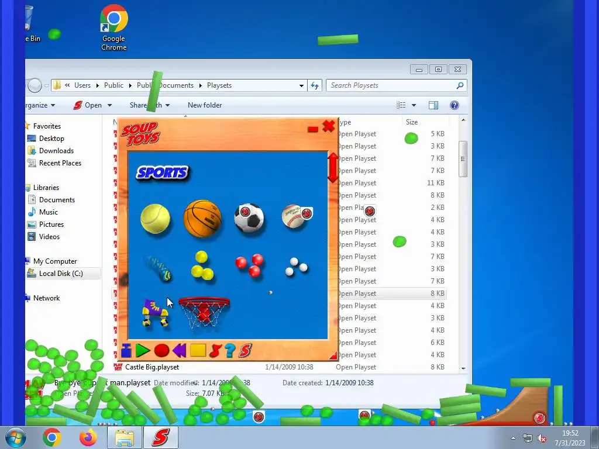Click the purple rewind arrows button
The height and width of the screenshot is (449, 599).
tap(179, 350)
